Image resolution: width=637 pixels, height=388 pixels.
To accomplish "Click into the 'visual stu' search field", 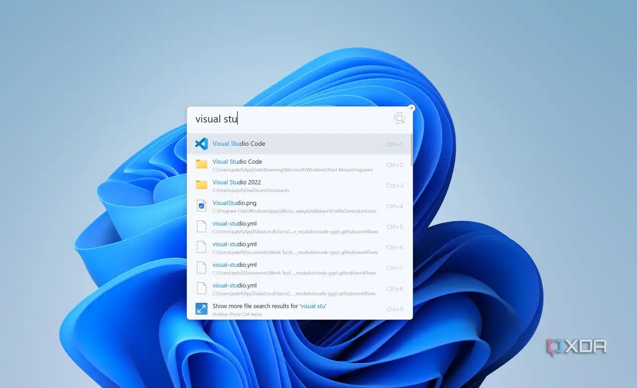I will coord(291,118).
